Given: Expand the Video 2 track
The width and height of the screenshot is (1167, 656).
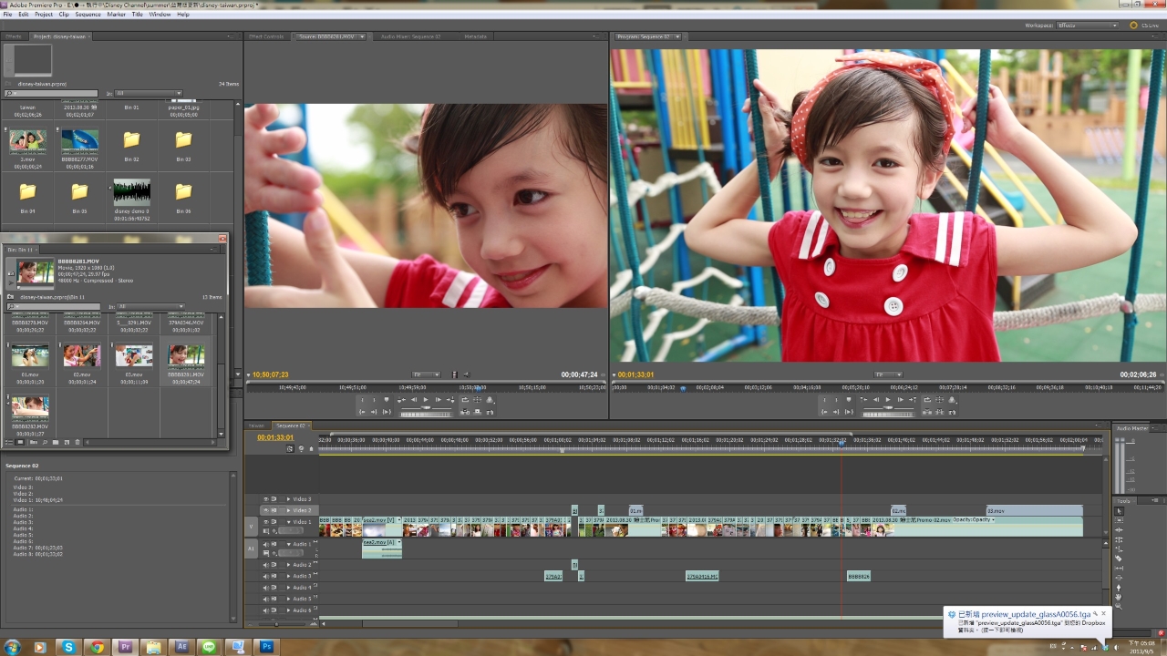Looking at the screenshot, I should (288, 510).
